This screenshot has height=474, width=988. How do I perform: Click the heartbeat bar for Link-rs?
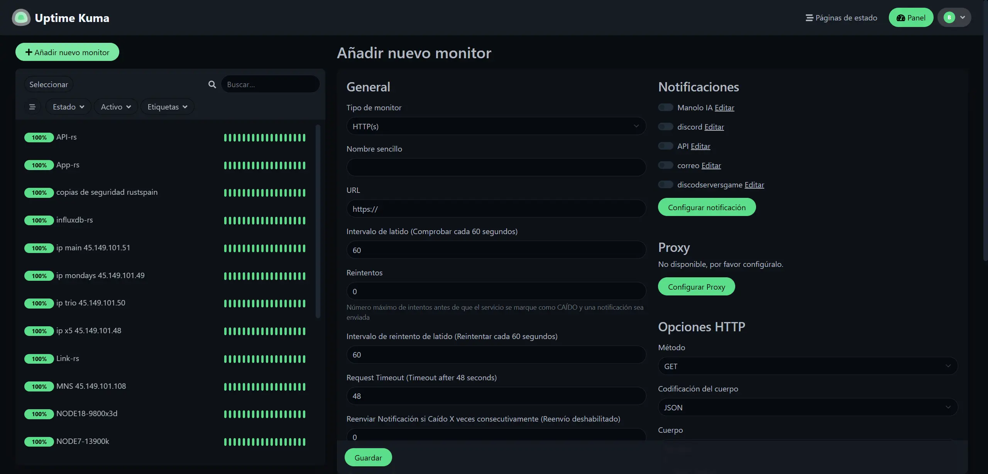265,359
